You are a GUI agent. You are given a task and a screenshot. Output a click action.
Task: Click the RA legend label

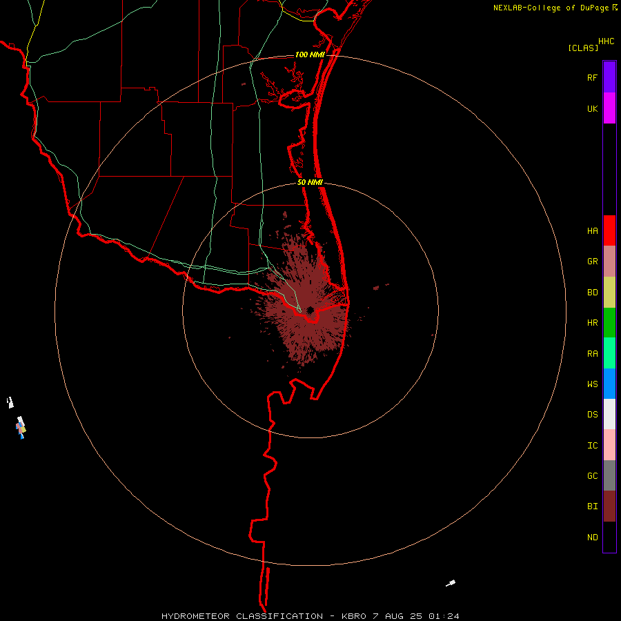[x=592, y=354]
